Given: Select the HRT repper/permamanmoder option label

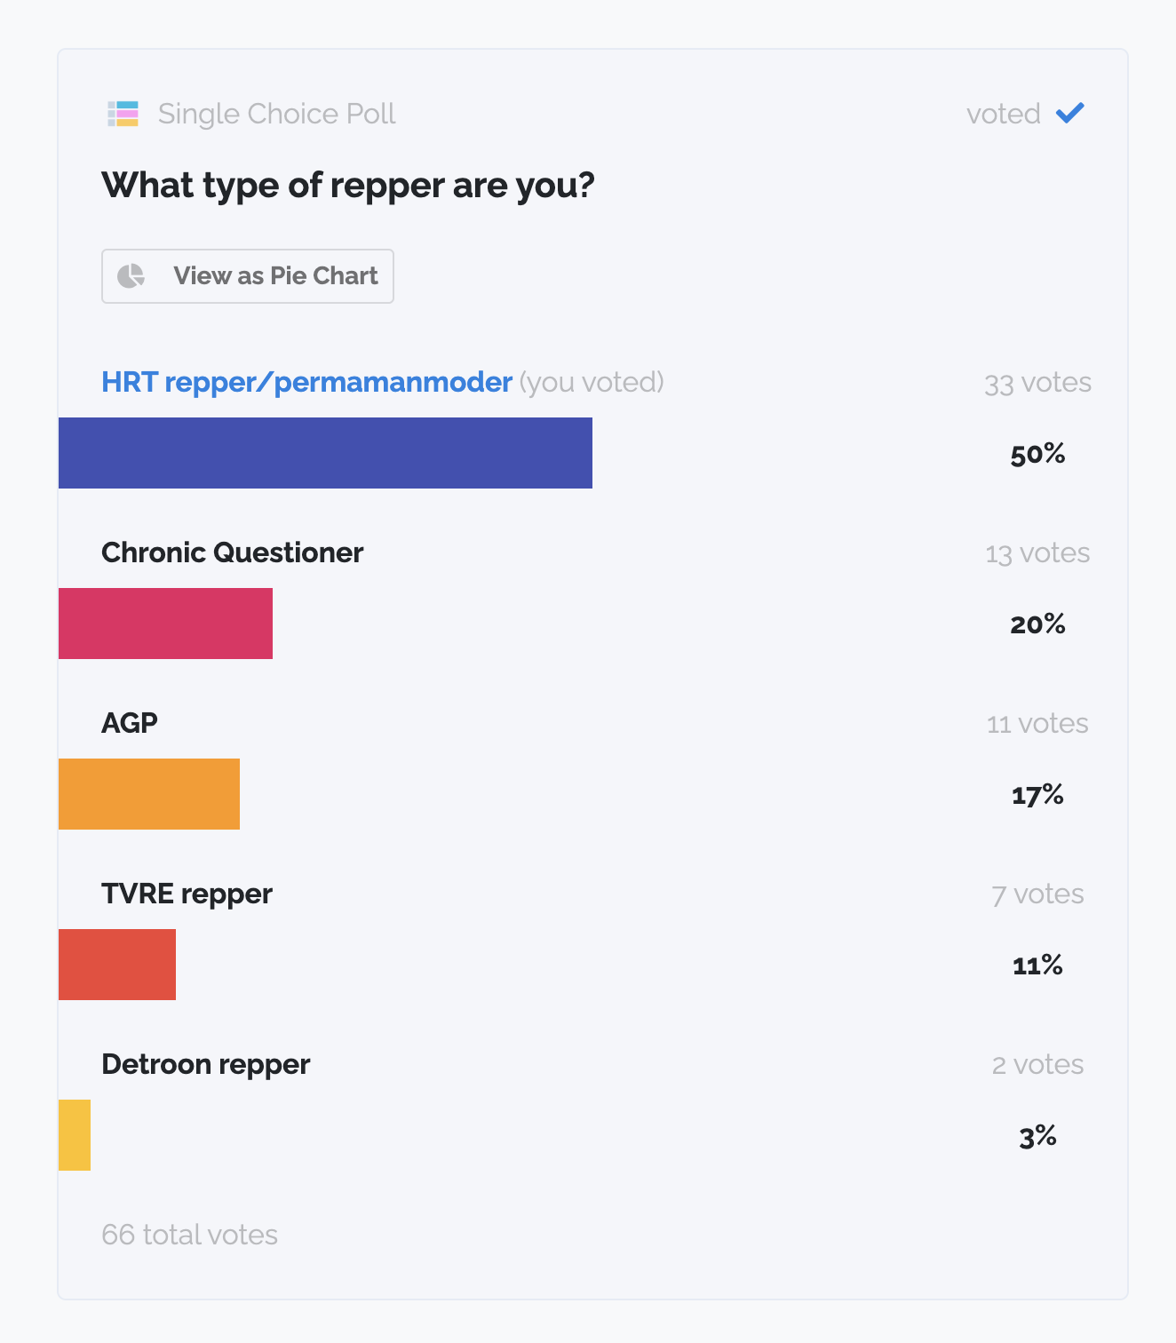Looking at the screenshot, I should click(306, 382).
